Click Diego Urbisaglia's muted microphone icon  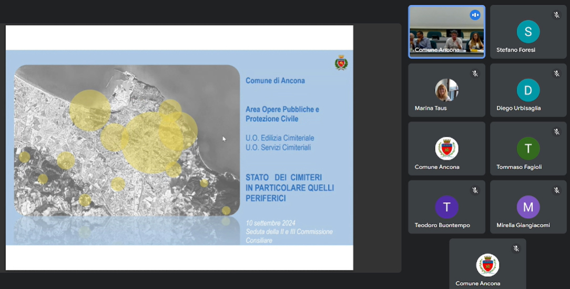tap(556, 74)
